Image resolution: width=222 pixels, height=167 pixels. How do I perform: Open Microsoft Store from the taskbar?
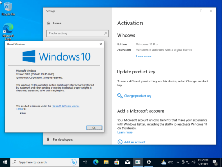(x=117, y=162)
